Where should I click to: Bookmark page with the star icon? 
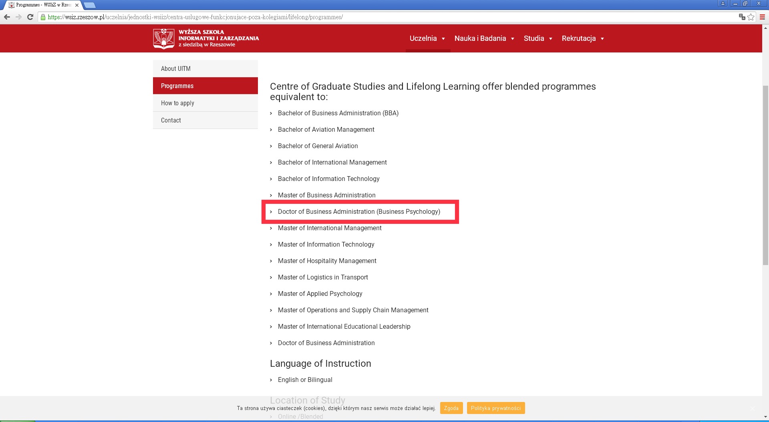[751, 17]
